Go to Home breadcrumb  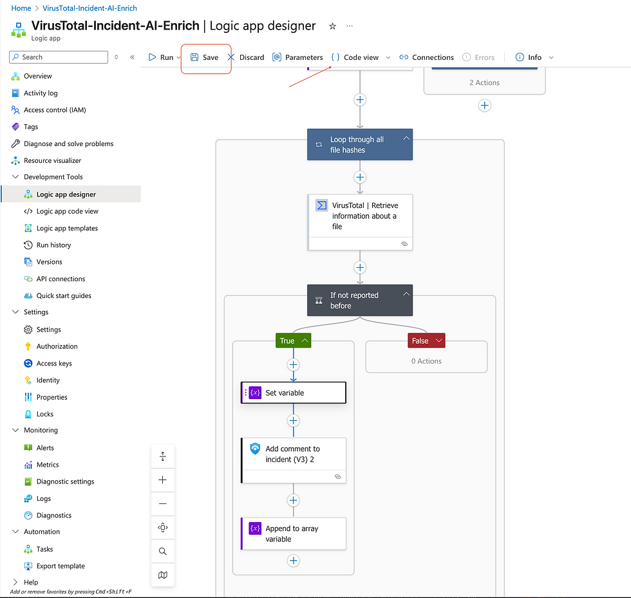pyautogui.click(x=21, y=8)
